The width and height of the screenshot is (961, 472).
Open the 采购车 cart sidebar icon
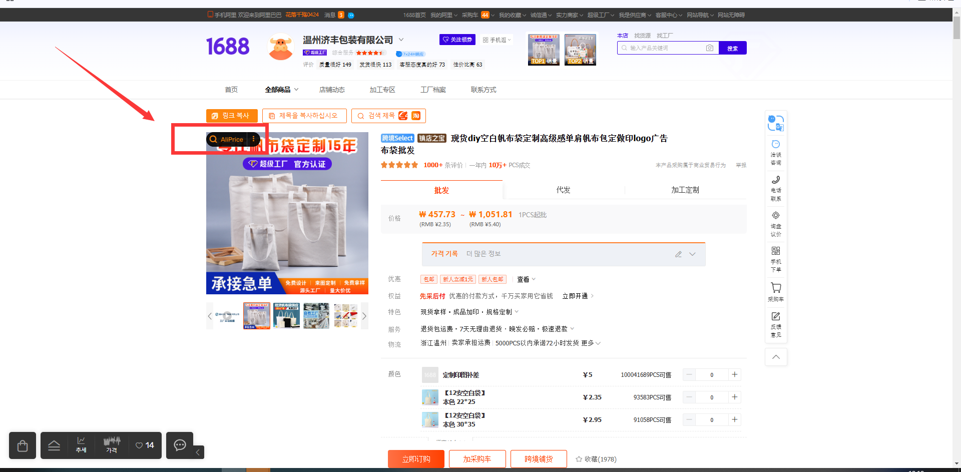776,292
